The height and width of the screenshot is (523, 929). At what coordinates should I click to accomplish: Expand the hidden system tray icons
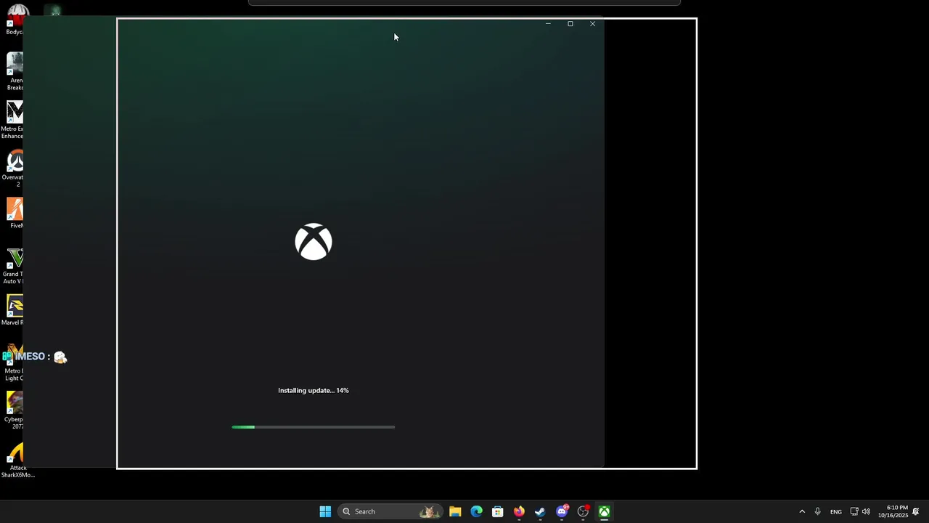[802, 511]
